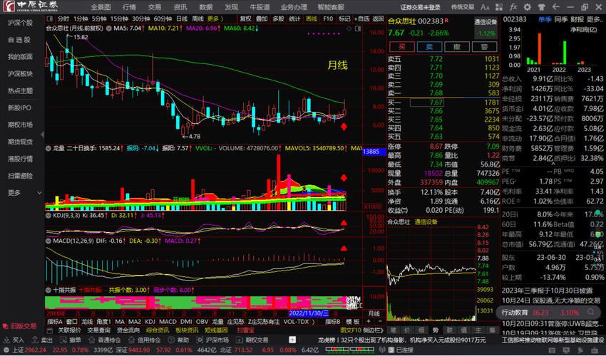
Task: Click the 月线 period label below chart
Action: [374, 313]
